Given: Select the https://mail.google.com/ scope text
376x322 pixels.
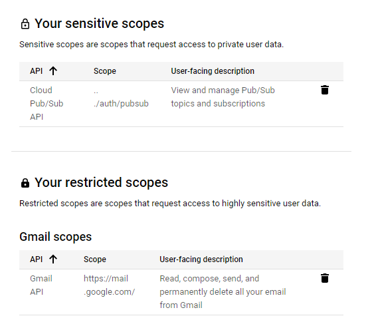Looking at the screenshot, I should click(x=109, y=285).
